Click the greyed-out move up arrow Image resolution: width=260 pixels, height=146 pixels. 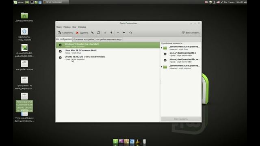[x=105, y=32]
